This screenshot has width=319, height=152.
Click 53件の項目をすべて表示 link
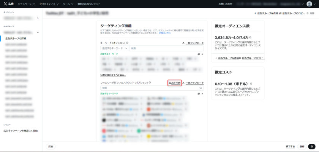(113, 75)
